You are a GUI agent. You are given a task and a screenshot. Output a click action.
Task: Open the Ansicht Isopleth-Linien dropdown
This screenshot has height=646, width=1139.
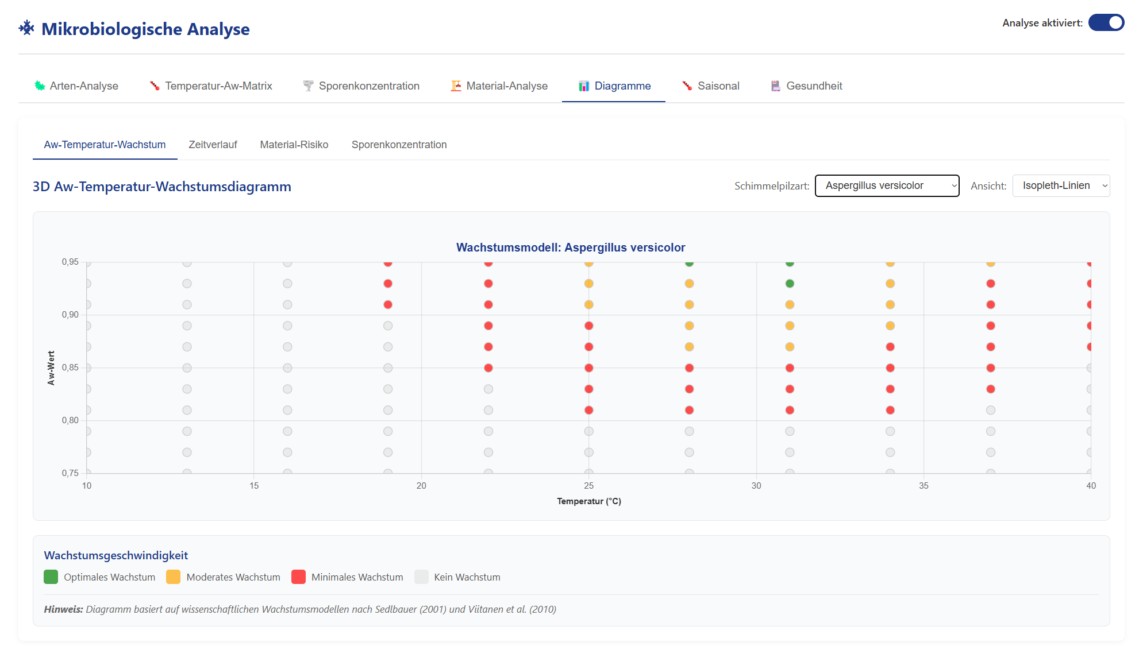tap(1061, 185)
